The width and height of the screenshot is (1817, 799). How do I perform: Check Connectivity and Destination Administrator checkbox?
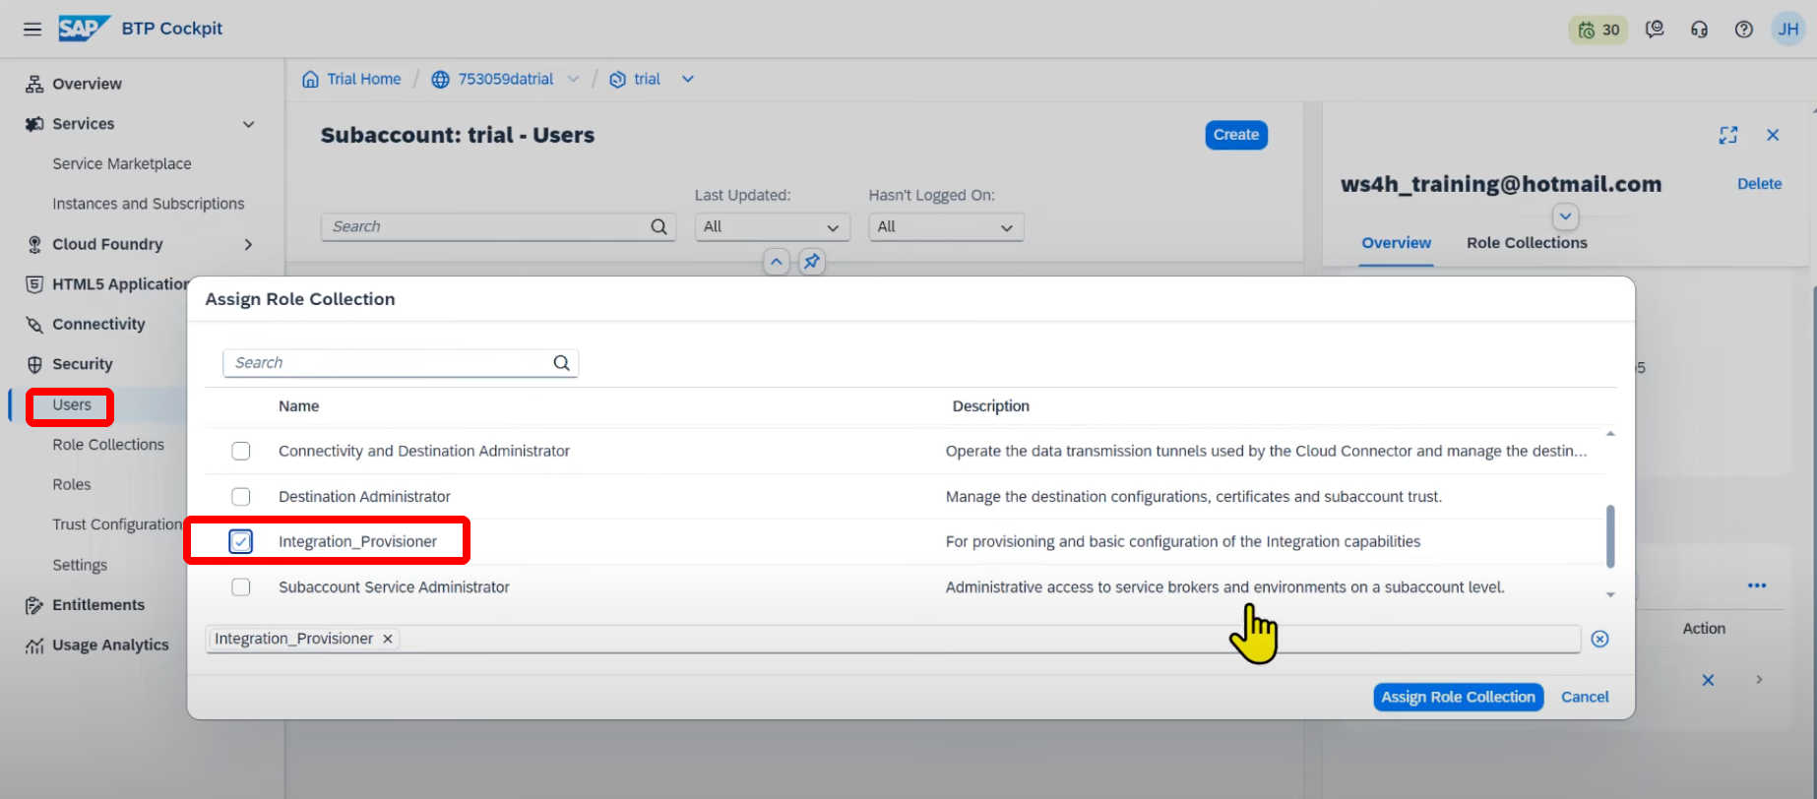(241, 451)
